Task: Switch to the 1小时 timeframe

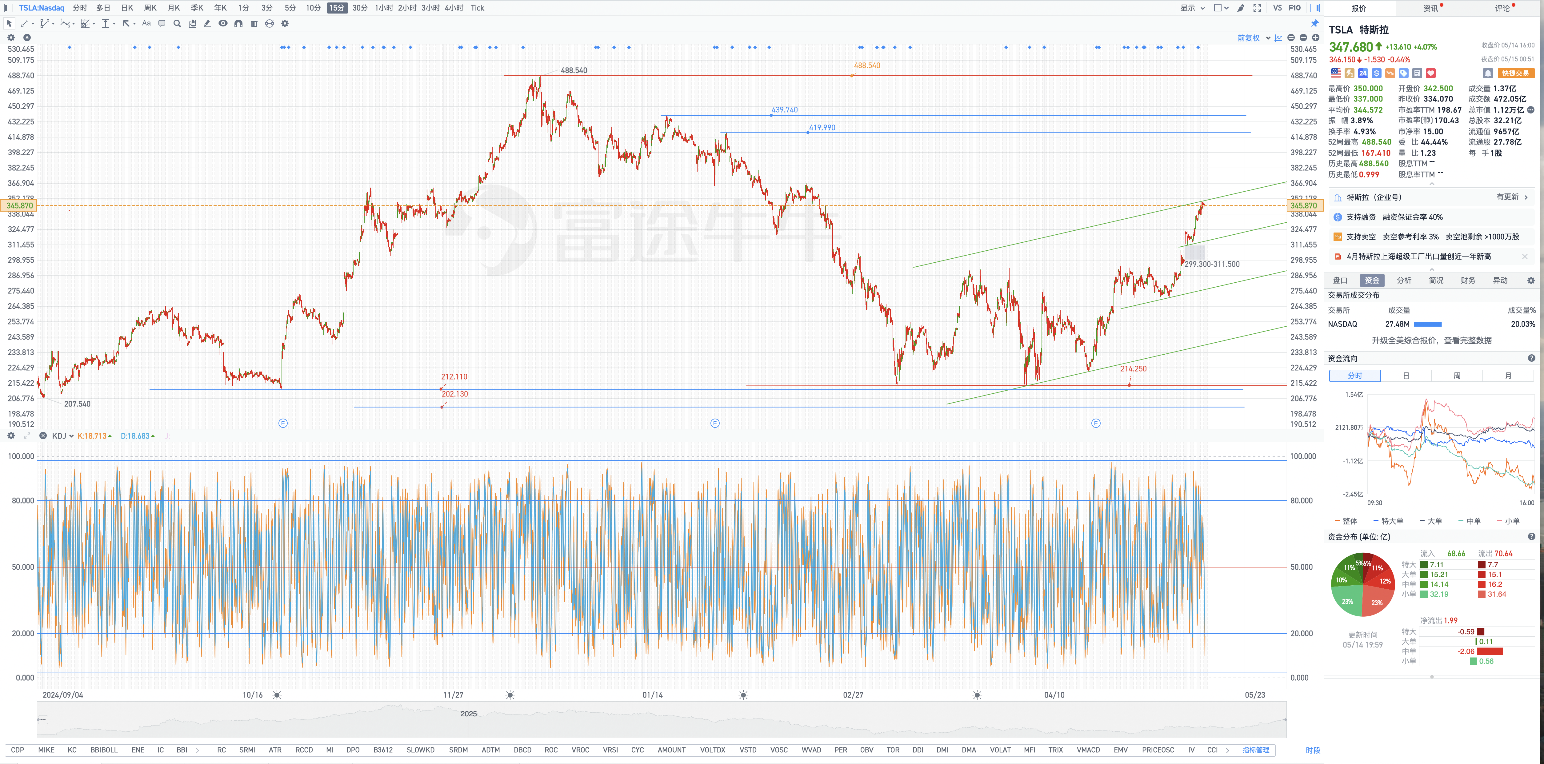Action: tap(384, 8)
